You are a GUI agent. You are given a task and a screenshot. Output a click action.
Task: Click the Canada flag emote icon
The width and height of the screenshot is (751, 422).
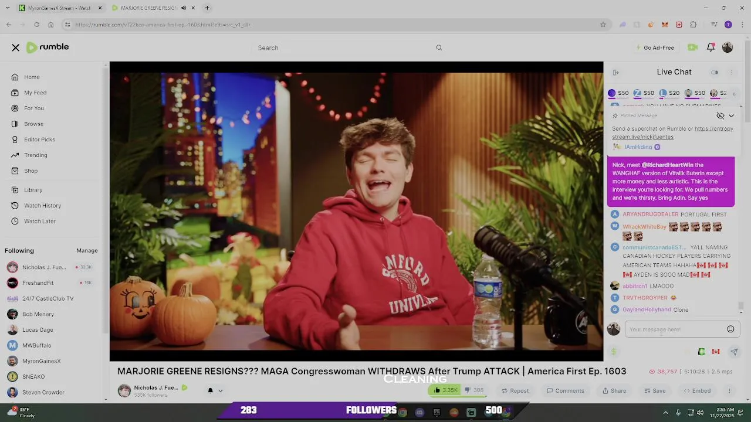[716, 352]
